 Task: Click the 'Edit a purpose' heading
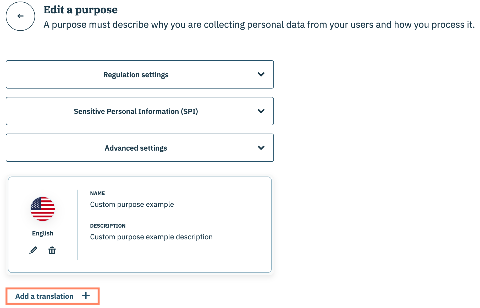click(x=80, y=10)
